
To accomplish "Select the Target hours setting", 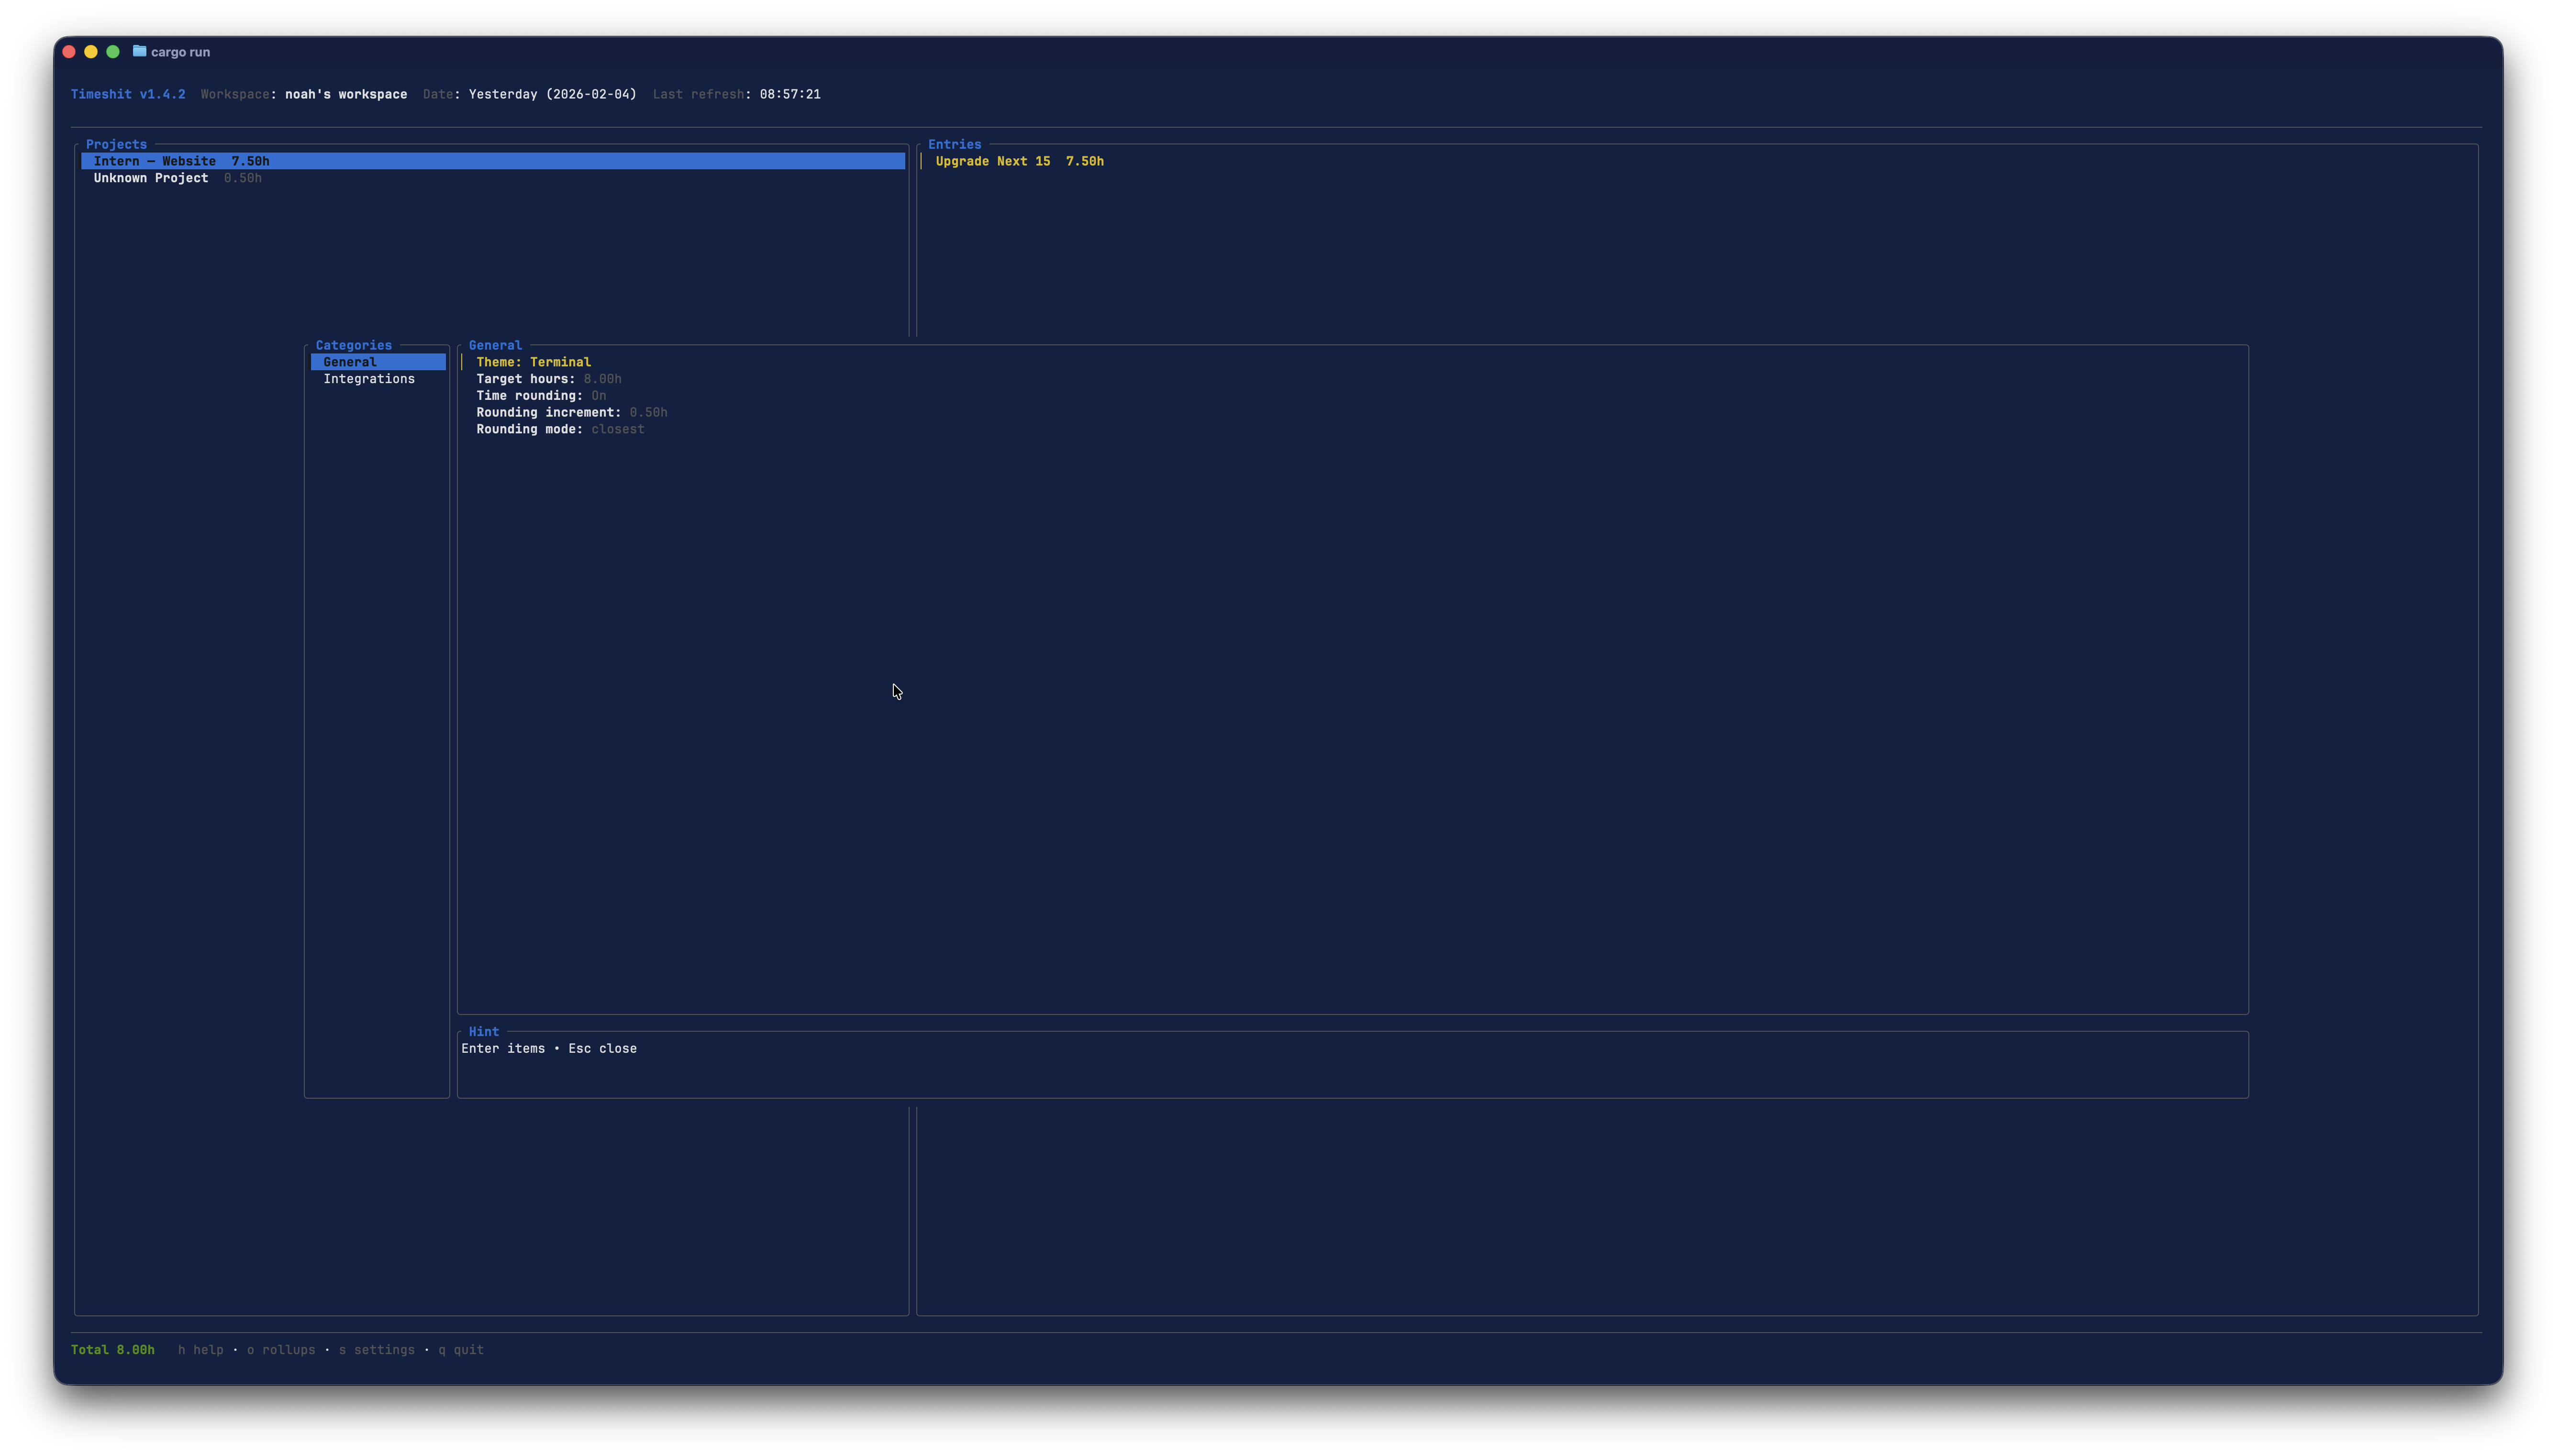I will coord(548,379).
